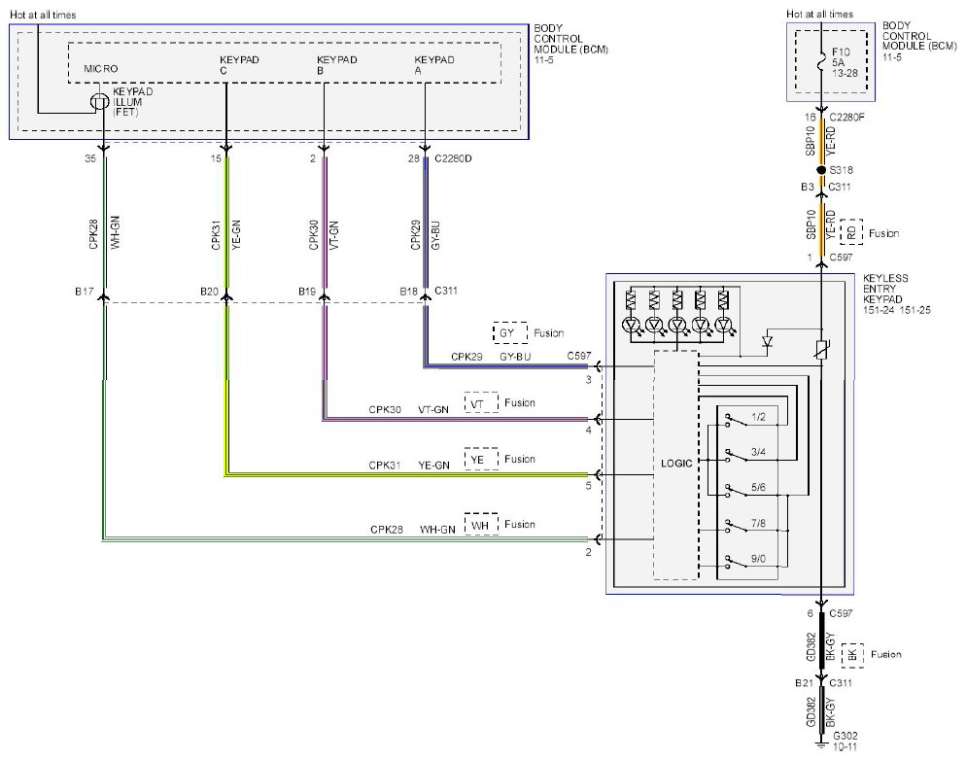Click the 9/0 keypad switch symbol

pyautogui.click(x=735, y=563)
